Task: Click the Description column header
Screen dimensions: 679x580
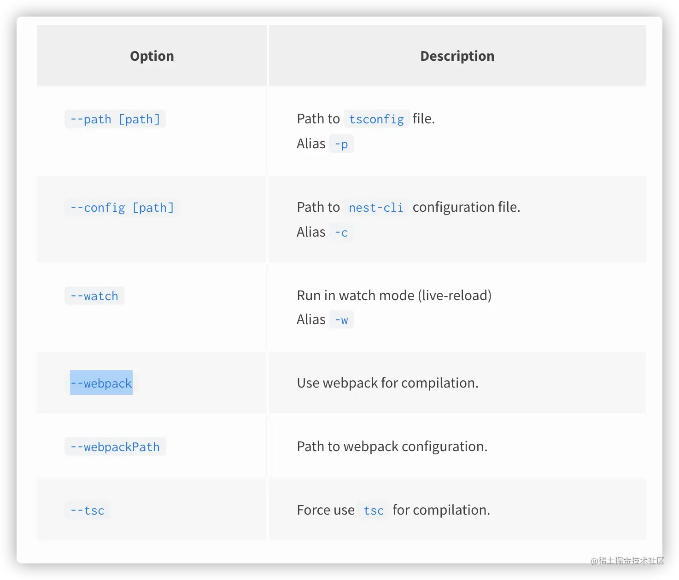Action: (x=457, y=56)
